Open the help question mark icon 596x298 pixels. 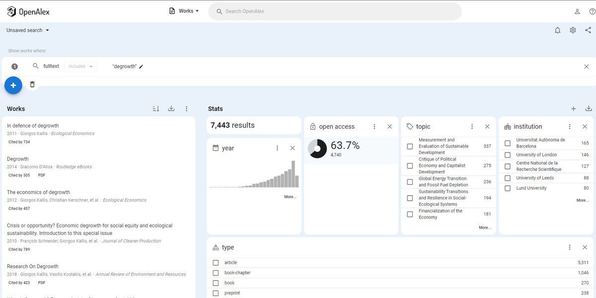592,11
